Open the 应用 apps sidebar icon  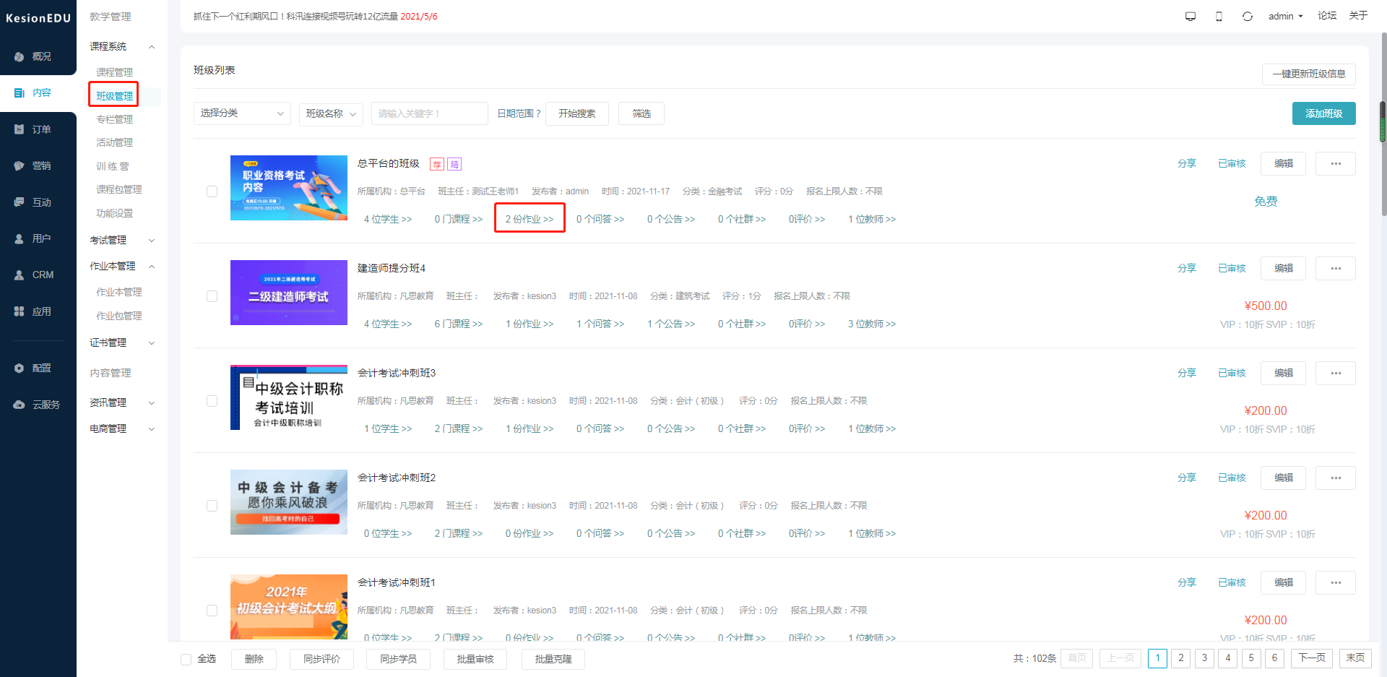tap(20, 311)
